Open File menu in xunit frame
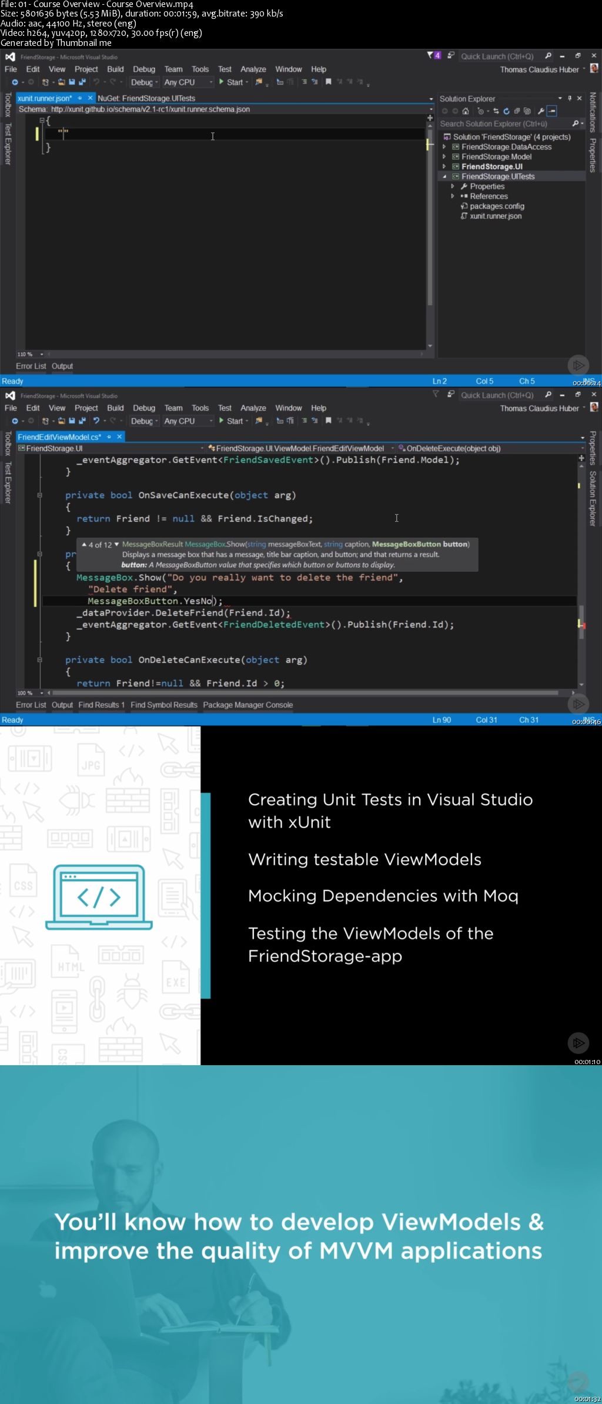Image resolution: width=602 pixels, height=1404 pixels. coord(11,69)
